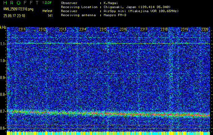This screenshot has width=213, height=135.
Task: Click time marker 2311
Action: [x=22, y=29]
